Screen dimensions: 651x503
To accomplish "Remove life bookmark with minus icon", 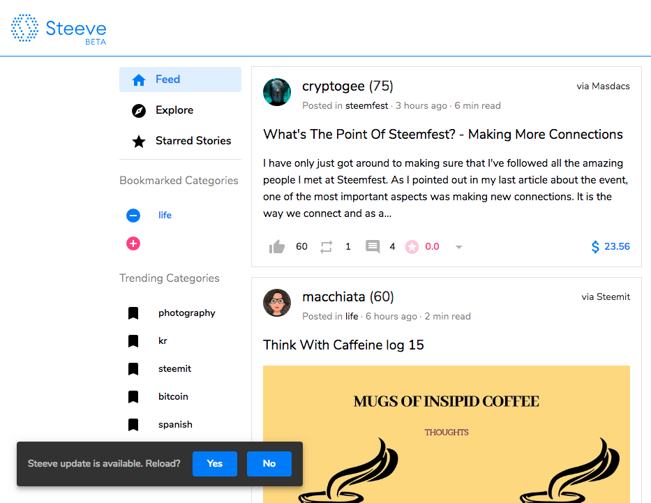I will coord(133,216).
